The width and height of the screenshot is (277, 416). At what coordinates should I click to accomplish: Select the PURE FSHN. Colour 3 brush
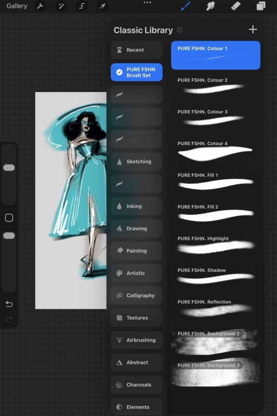(x=216, y=119)
